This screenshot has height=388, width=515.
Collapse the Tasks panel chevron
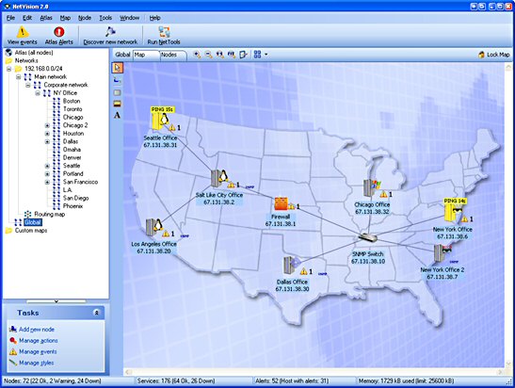tap(97, 313)
